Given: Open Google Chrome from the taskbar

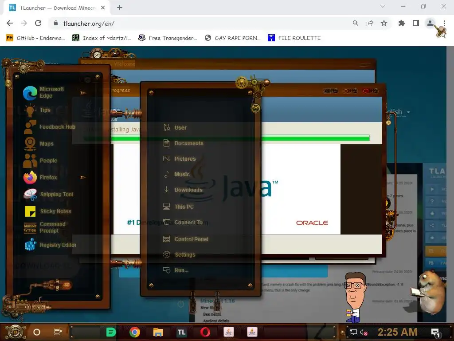Looking at the screenshot, I should tap(135, 332).
